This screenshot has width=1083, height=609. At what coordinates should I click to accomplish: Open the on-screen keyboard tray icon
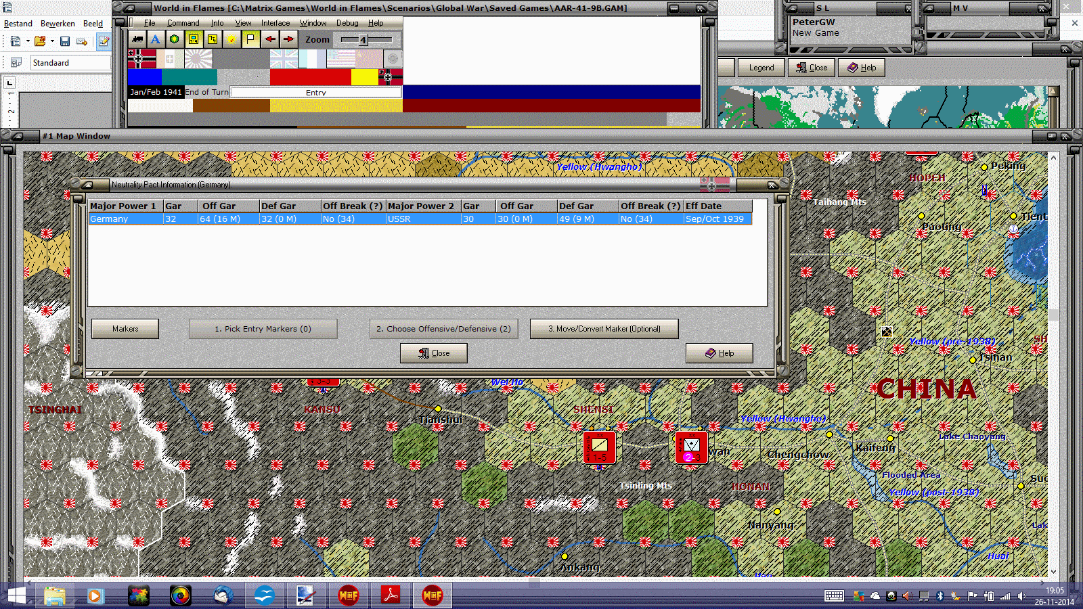tap(834, 596)
